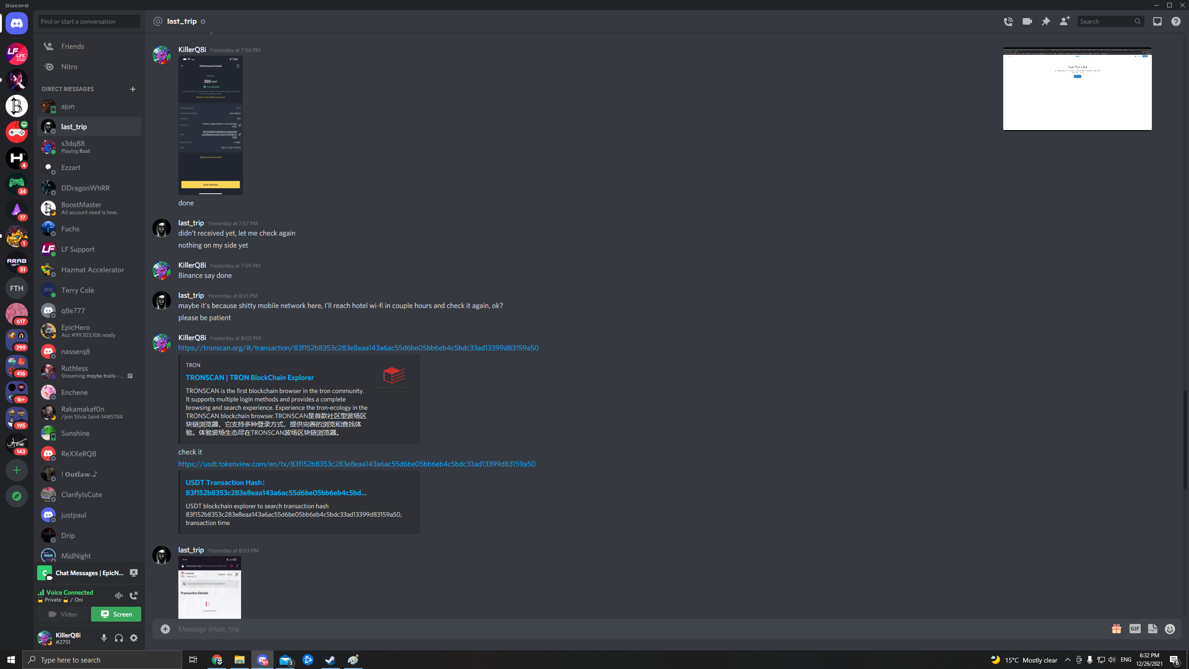Open the Nitro tab

[89, 67]
